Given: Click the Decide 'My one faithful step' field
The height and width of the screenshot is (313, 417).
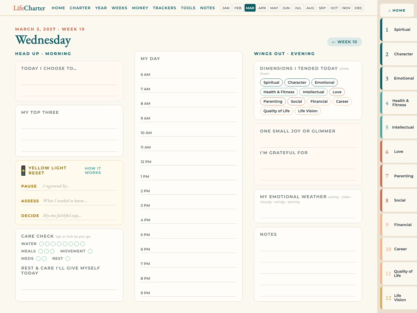Looking at the screenshot, I should coord(80,216).
